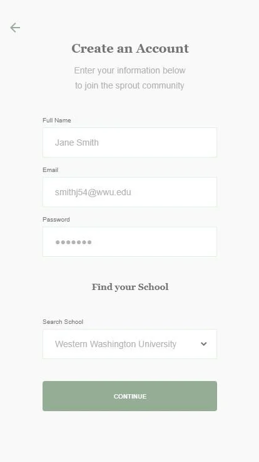The height and width of the screenshot is (462, 259).
Task: Click the Password field label
Action: coord(56,220)
